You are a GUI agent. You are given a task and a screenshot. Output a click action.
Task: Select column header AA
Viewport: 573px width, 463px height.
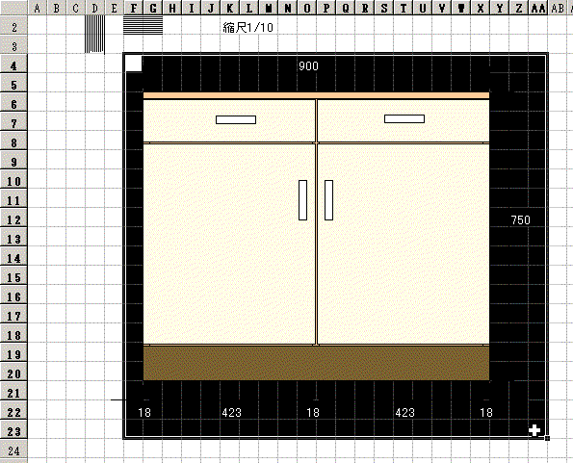[538, 8]
